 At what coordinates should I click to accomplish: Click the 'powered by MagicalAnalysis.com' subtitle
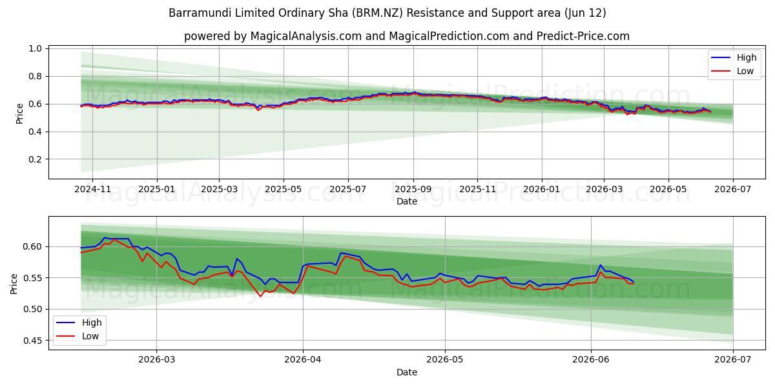[x=407, y=36]
